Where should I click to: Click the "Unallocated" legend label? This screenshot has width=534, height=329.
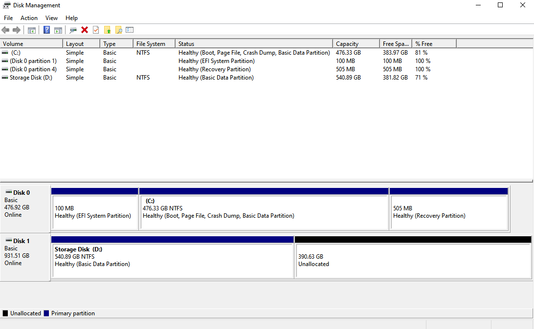pos(25,313)
